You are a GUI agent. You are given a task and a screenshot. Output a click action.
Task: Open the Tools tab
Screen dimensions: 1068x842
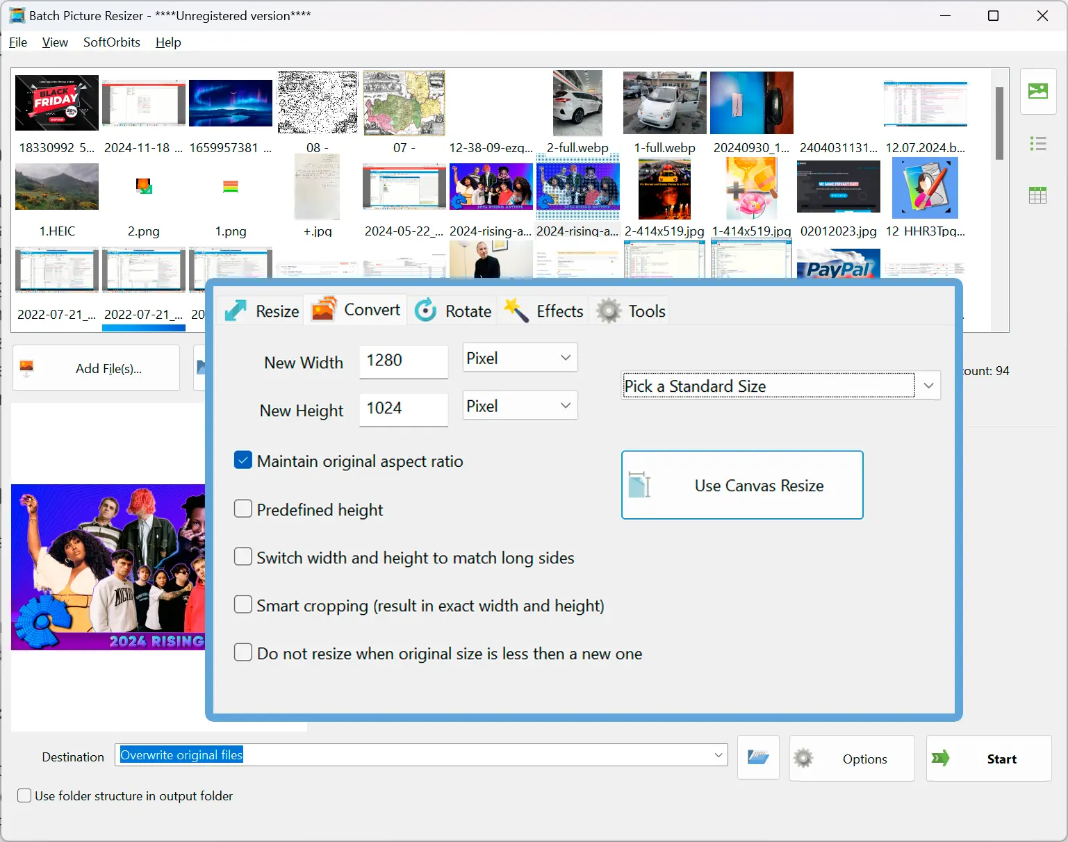[x=631, y=311]
